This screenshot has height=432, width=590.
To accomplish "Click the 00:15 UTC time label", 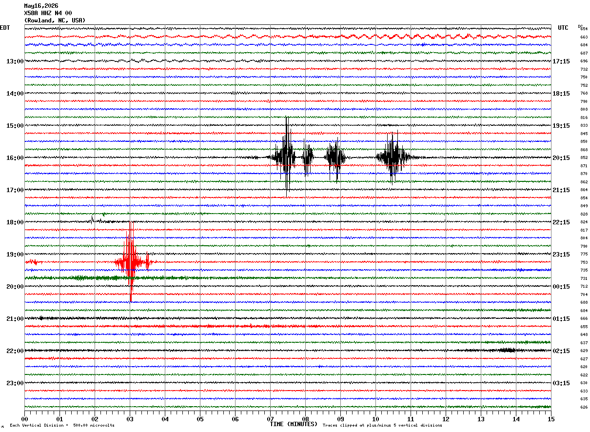I will pos(561,287).
